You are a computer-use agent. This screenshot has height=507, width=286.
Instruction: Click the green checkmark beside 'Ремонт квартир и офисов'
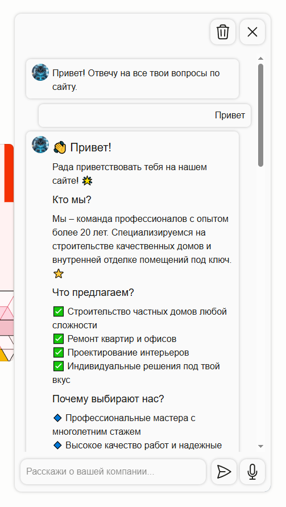pos(59,339)
